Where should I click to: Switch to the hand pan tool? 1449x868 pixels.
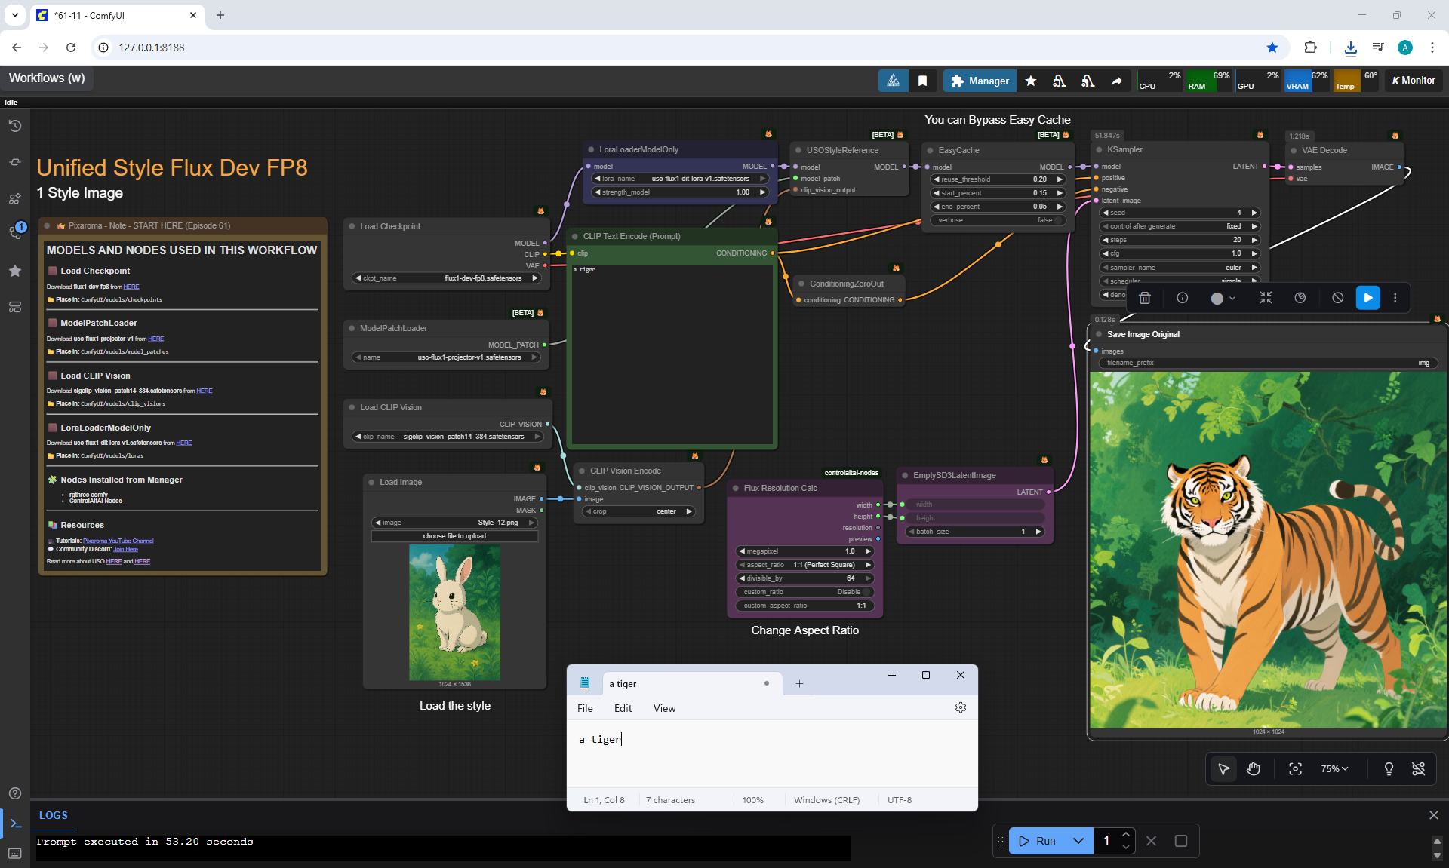point(1254,768)
